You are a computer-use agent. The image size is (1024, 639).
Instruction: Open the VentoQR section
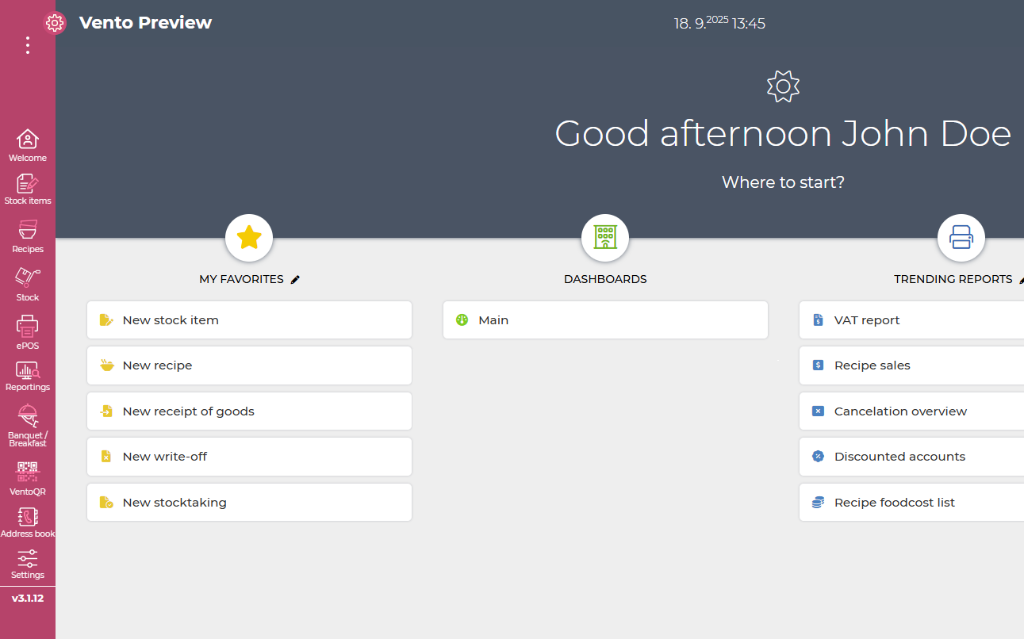pyautogui.click(x=28, y=478)
